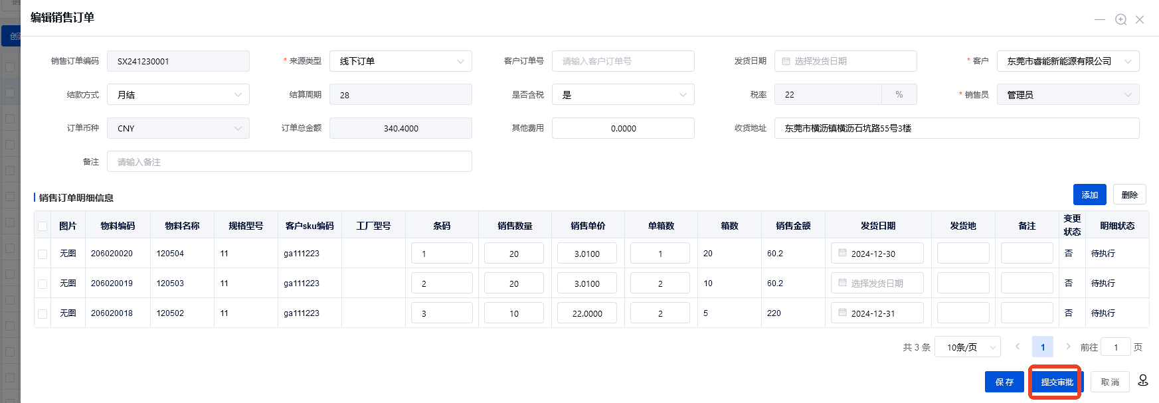Minimize the edit sales order dialog
Screen dimensions: 1159x403
pos(1100,19)
